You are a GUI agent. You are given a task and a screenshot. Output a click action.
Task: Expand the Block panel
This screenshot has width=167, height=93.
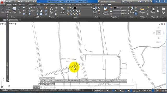97,17
